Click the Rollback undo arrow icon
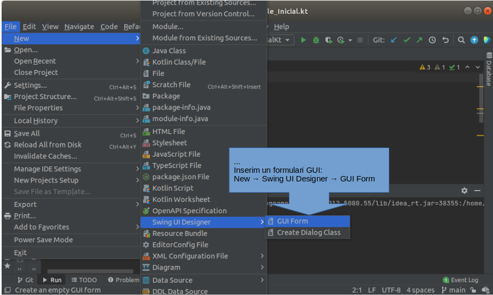The height and width of the screenshot is (295, 493). pyautogui.click(x=445, y=40)
